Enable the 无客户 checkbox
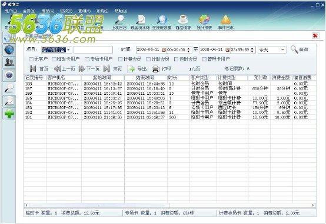The width and height of the screenshot is (326, 224). [31, 60]
